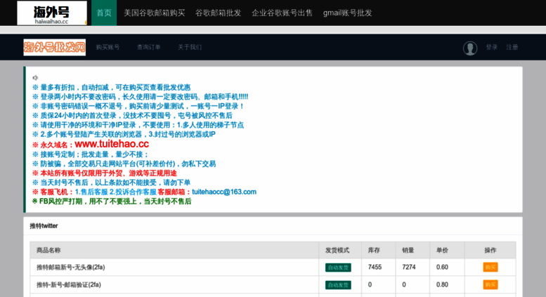
Task: Click 注册 register link
Action: point(512,47)
